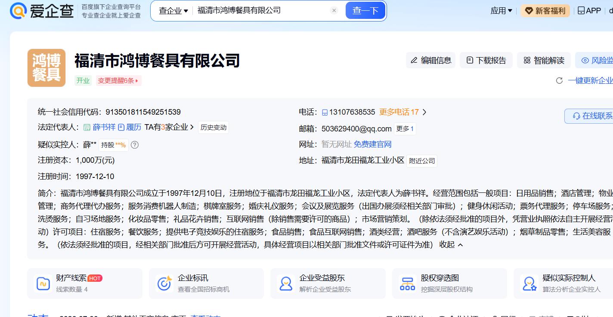Click the 开业 status tag
This screenshot has width=613, height=317.
[83, 80]
